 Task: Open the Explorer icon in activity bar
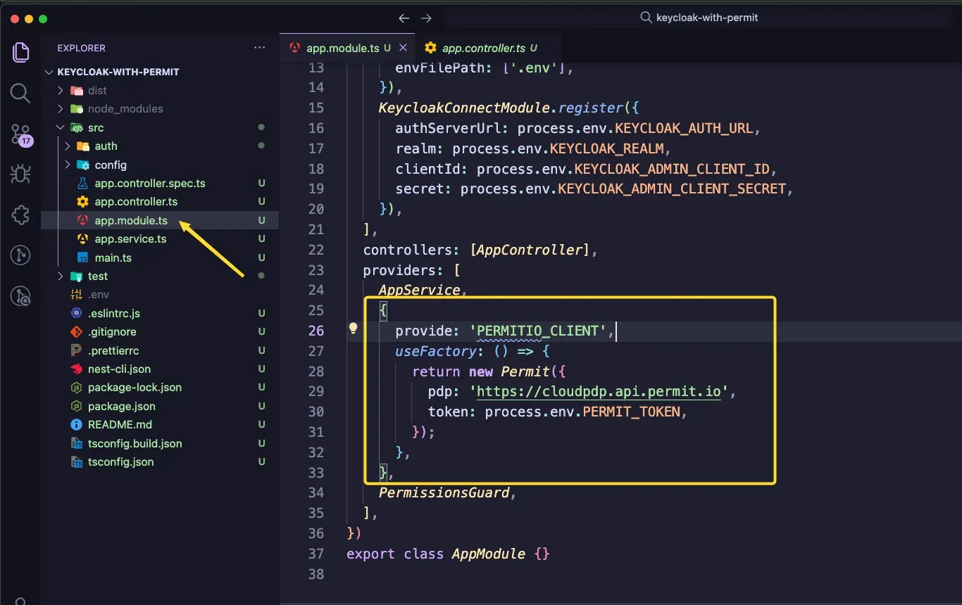coord(20,52)
